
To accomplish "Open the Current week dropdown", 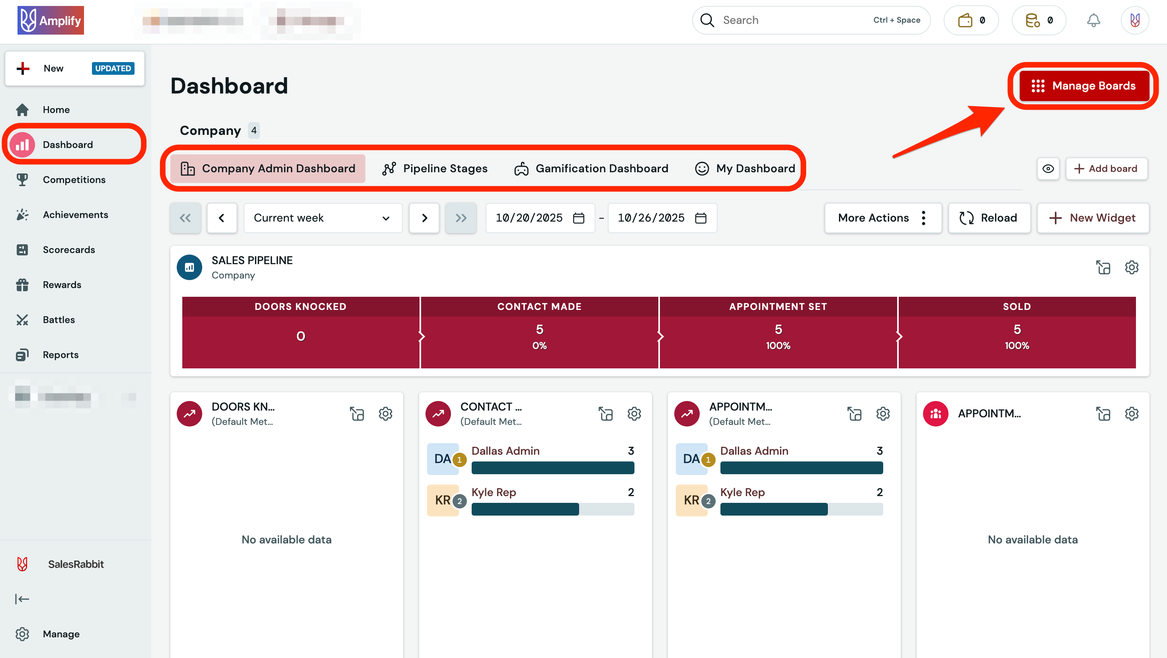I will [x=322, y=218].
